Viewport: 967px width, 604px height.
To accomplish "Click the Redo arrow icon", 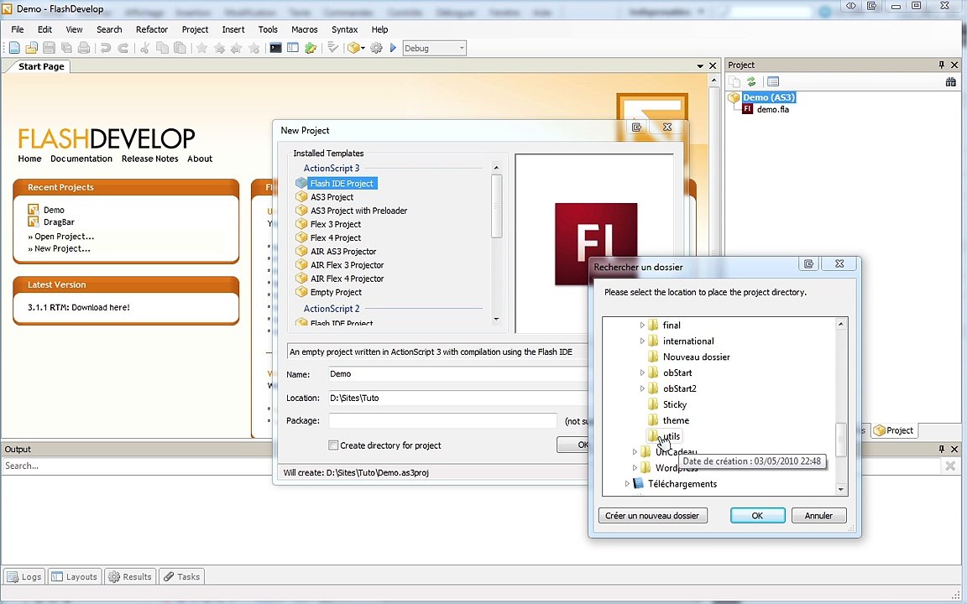I will pos(123,48).
